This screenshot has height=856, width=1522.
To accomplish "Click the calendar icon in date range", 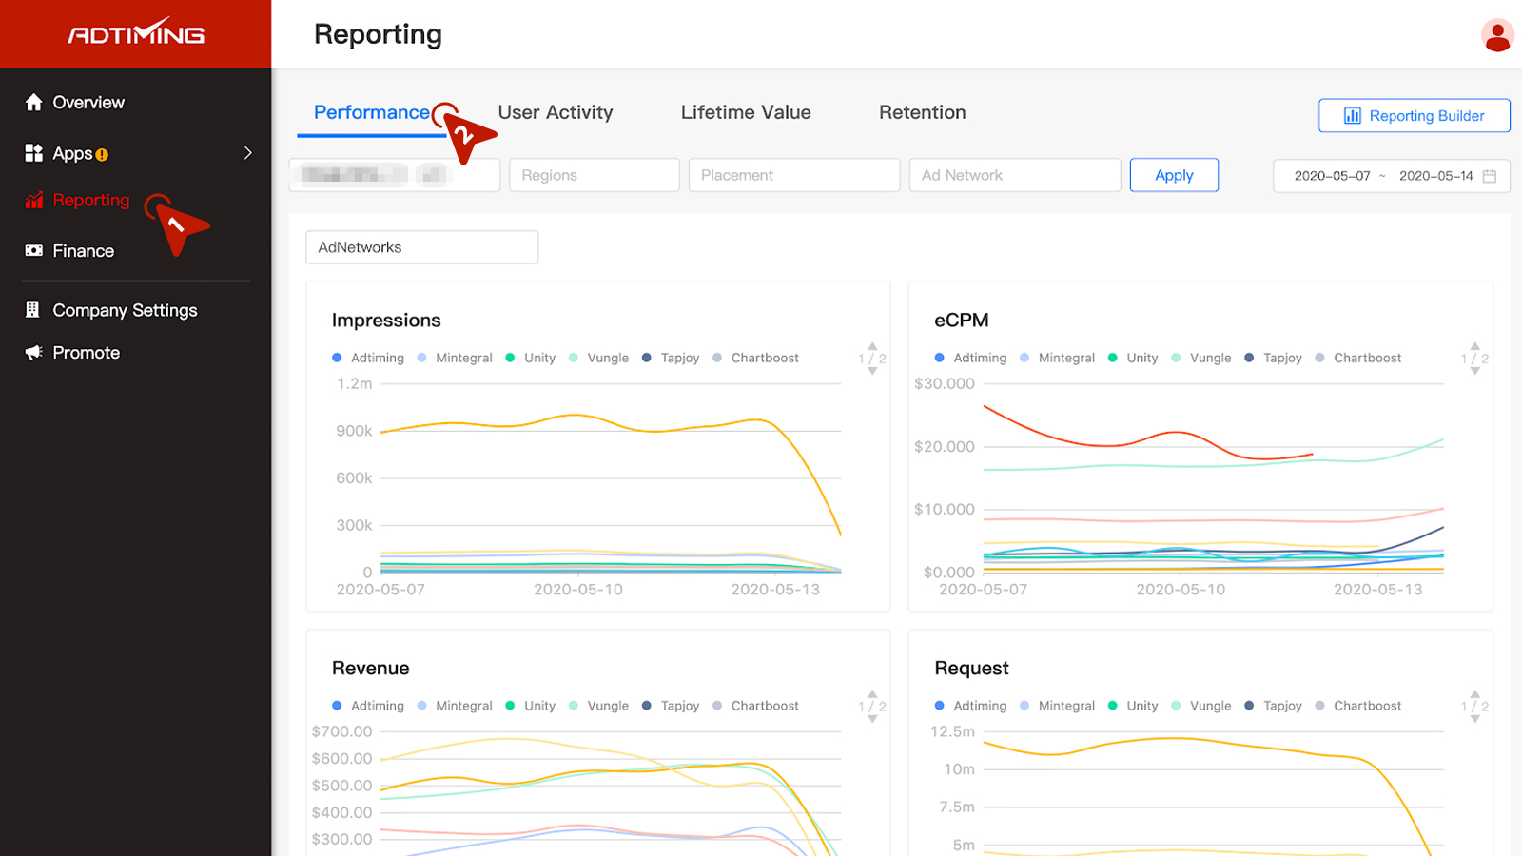I will pyautogui.click(x=1490, y=176).
